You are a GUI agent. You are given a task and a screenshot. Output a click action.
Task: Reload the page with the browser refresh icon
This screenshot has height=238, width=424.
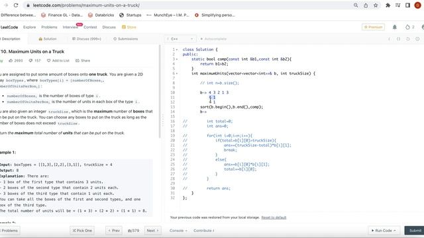(16, 5)
